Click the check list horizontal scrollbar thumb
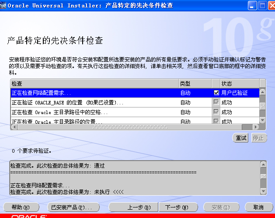275x218 pixels. point(130,127)
